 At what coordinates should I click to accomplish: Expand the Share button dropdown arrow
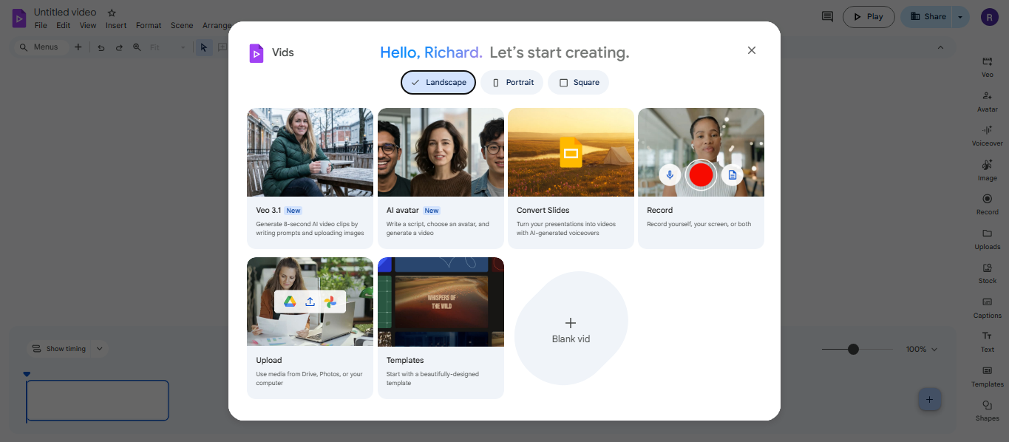coord(960,17)
